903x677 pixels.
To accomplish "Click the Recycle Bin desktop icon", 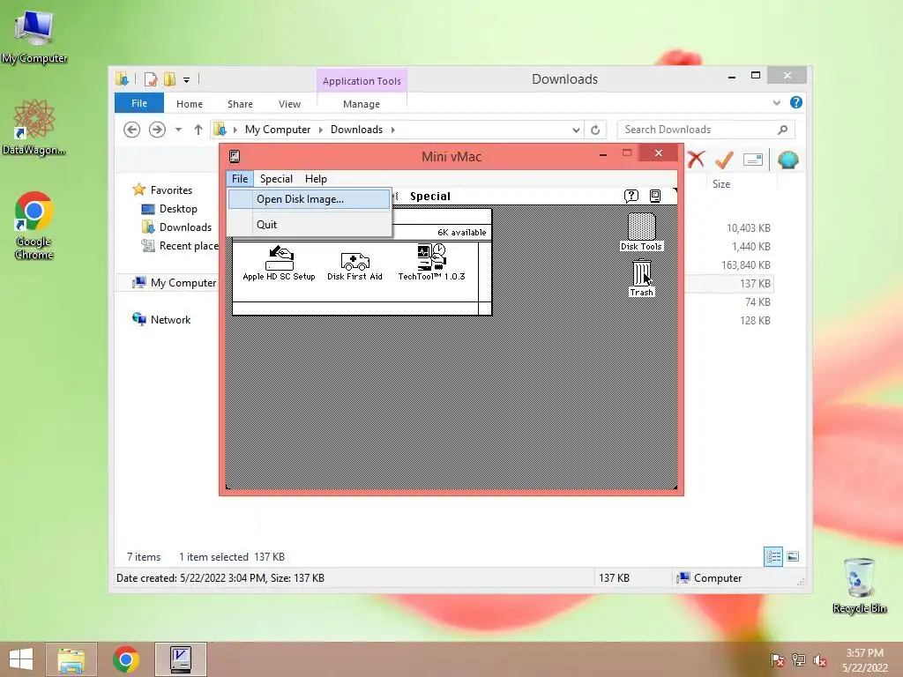I will click(x=859, y=586).
